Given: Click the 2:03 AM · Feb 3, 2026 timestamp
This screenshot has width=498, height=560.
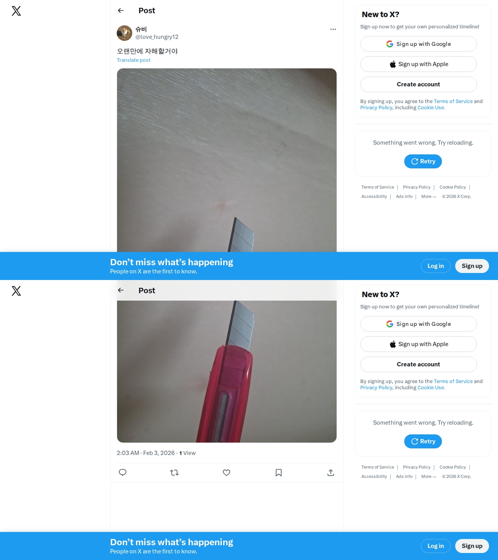Looking at the screenshot, I should tap(146, 453).
